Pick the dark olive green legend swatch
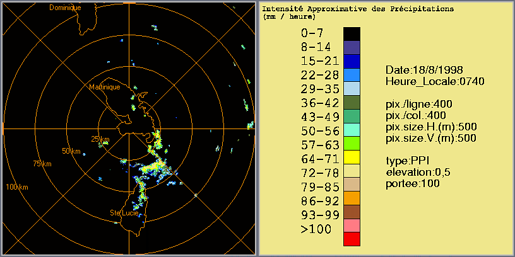 click(352, 102)
